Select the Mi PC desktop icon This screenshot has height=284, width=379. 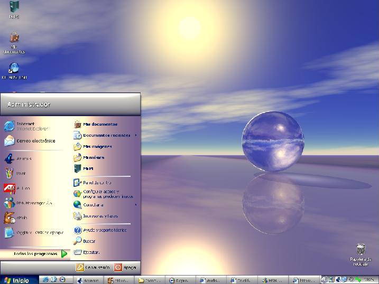click(x=14, y=10)
